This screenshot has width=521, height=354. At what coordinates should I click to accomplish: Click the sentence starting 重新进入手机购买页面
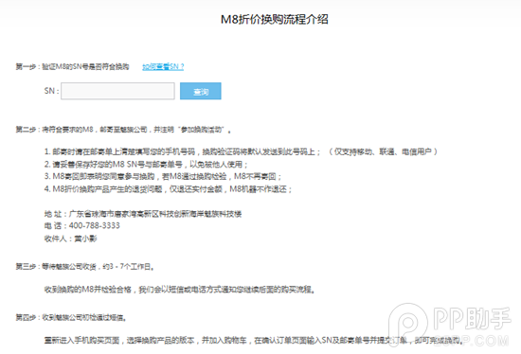point(254,341)
